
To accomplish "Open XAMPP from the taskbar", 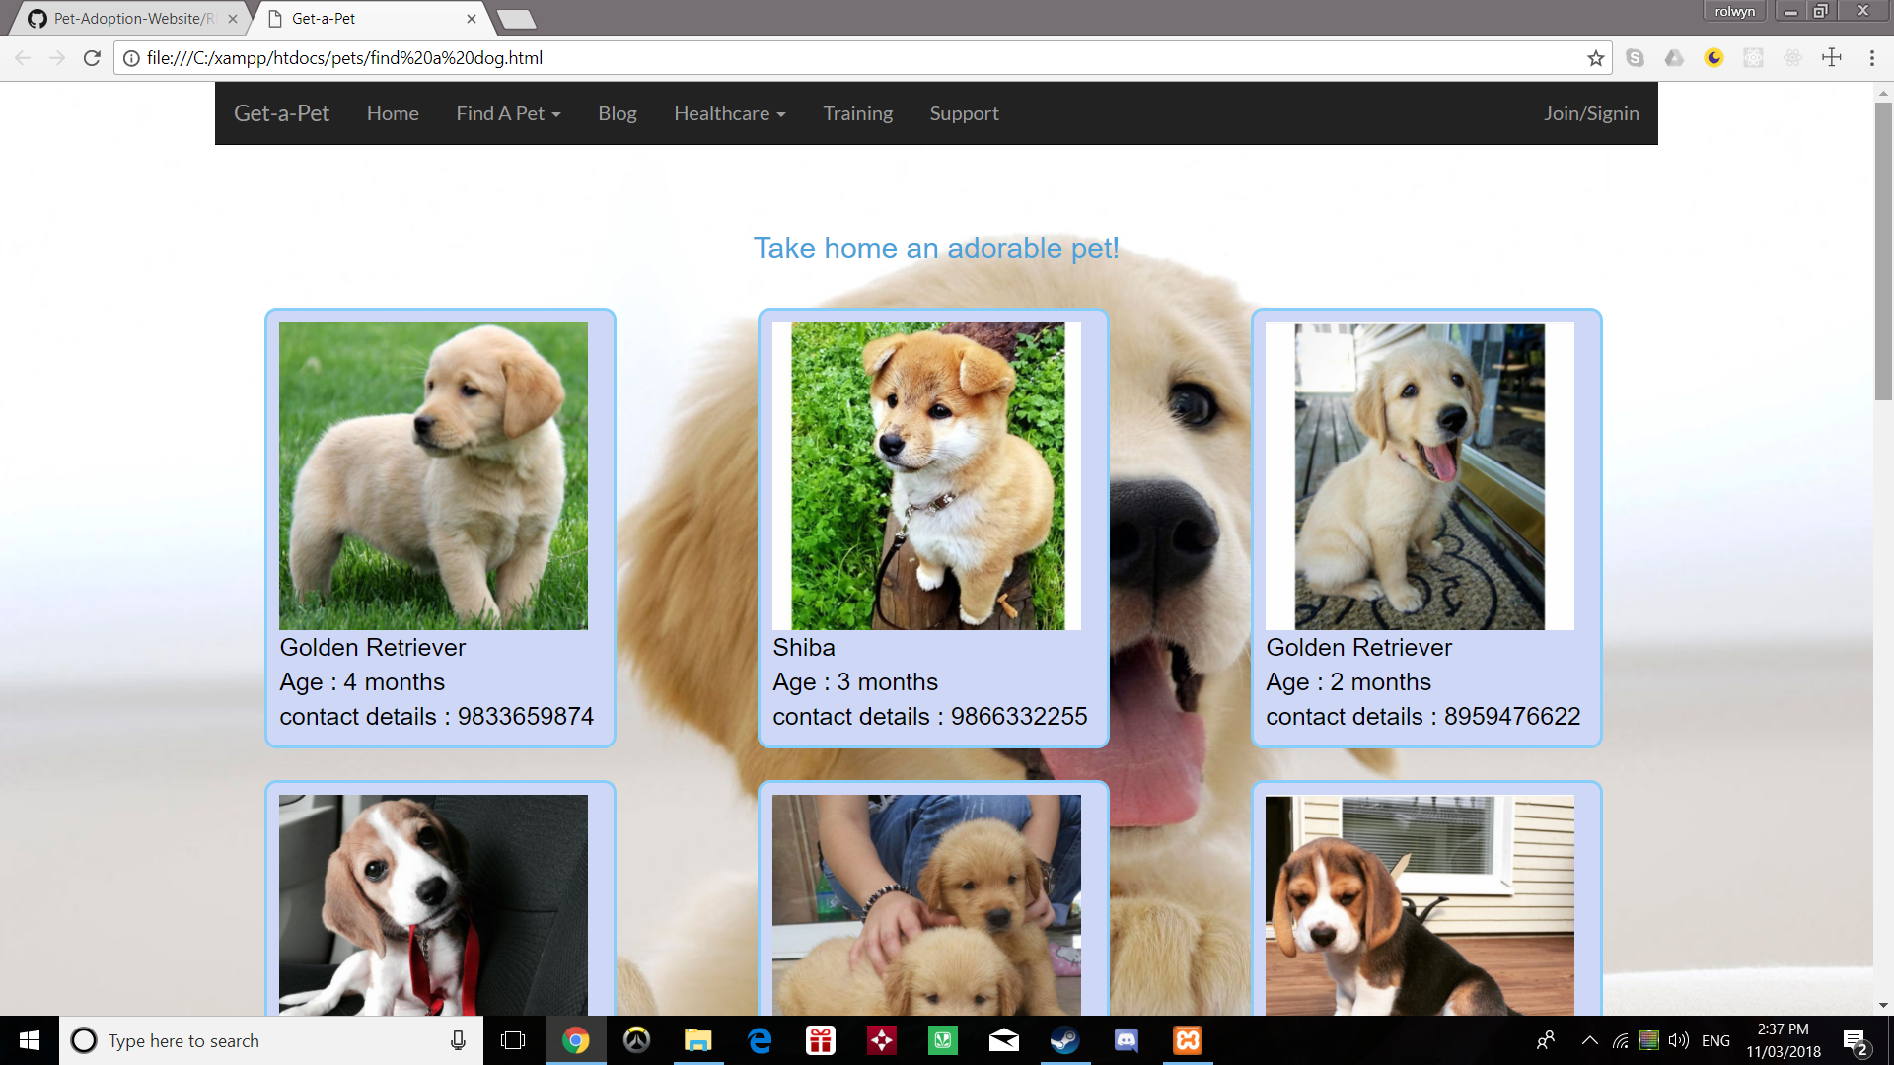I will click(x=1188, y=1040).
